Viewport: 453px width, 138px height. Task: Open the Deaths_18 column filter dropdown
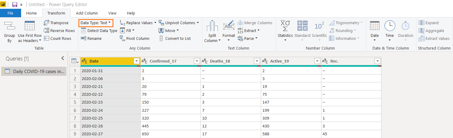tap(257, 61)
